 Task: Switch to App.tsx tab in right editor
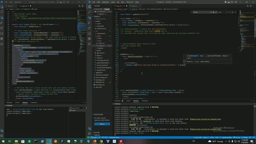click(x=134, y=6)
